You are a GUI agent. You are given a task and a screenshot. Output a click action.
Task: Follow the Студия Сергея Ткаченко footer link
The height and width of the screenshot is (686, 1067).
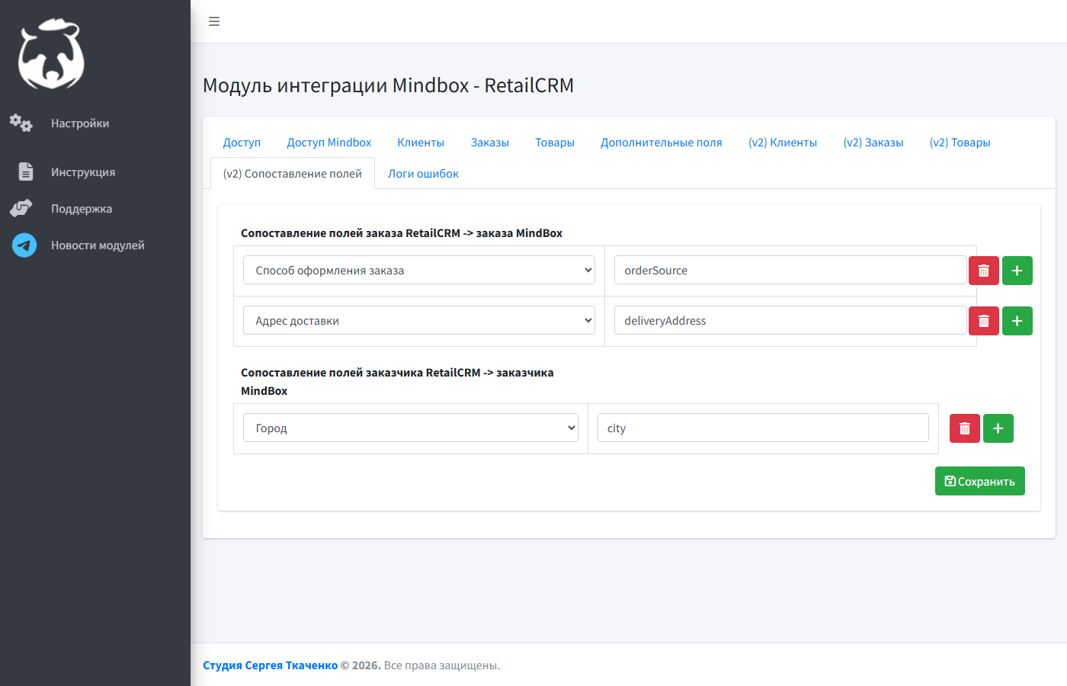pyautogui.click(x=270, y=665)
